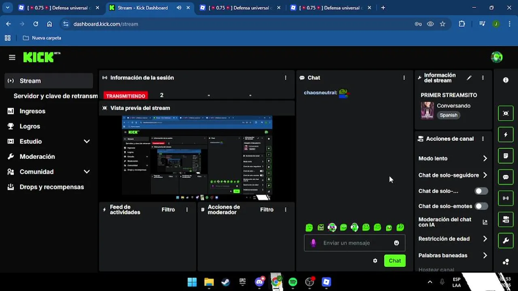Open Nueva carpeta bookmarks folder
Screen dimensions: 518x291
42,38
